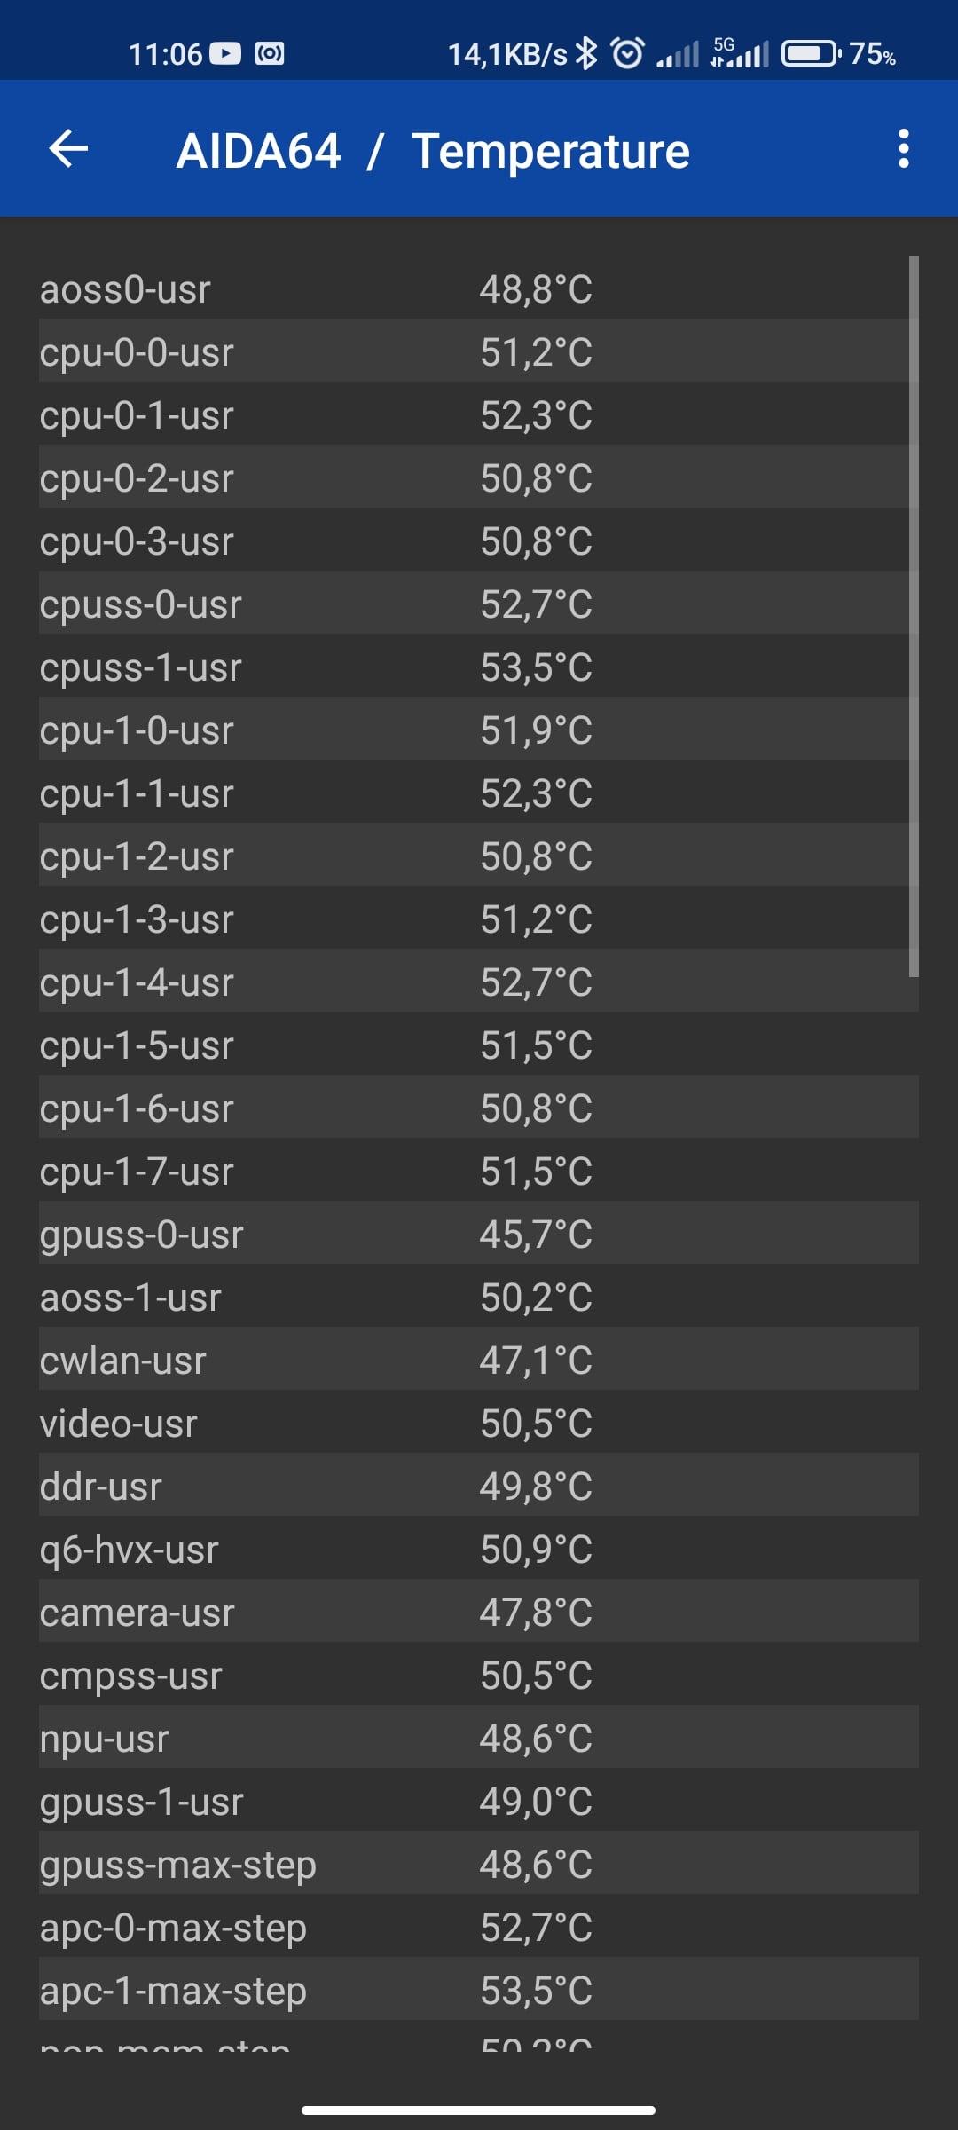Tap the Bluetooth status bar icon
The width and height of the screenshot is (958, 2130).
tap(586, 54)
